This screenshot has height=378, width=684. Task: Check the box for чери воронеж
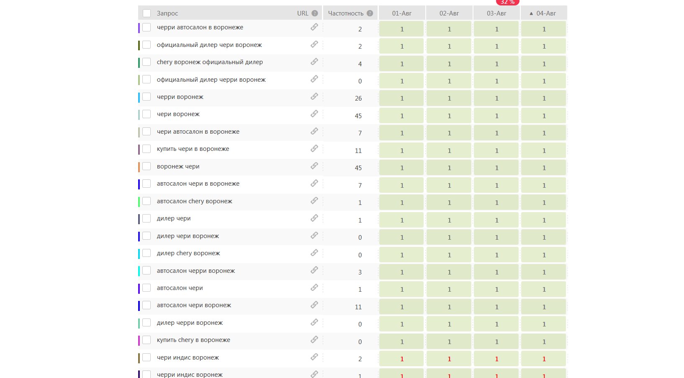147,114
